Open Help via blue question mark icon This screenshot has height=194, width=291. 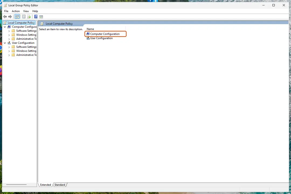pyautogui.click(x=36, y=17)
